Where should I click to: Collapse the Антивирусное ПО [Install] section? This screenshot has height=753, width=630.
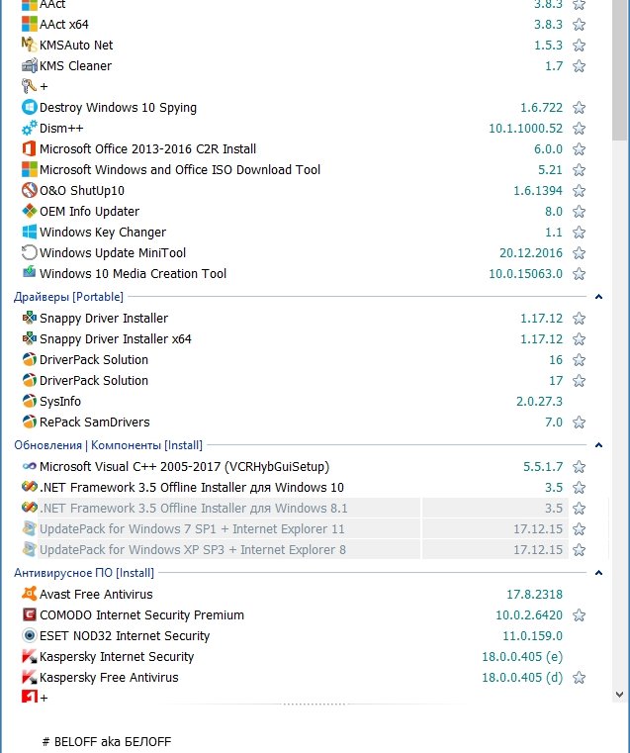click(598, 573)
